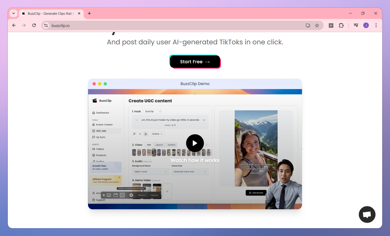Open the Outline style dropdown

click(157, 134)
